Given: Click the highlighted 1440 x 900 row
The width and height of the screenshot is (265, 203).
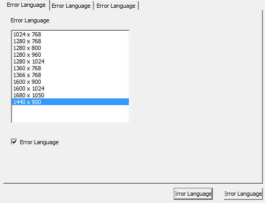Looking at the screenshot, I should (70, 102).
